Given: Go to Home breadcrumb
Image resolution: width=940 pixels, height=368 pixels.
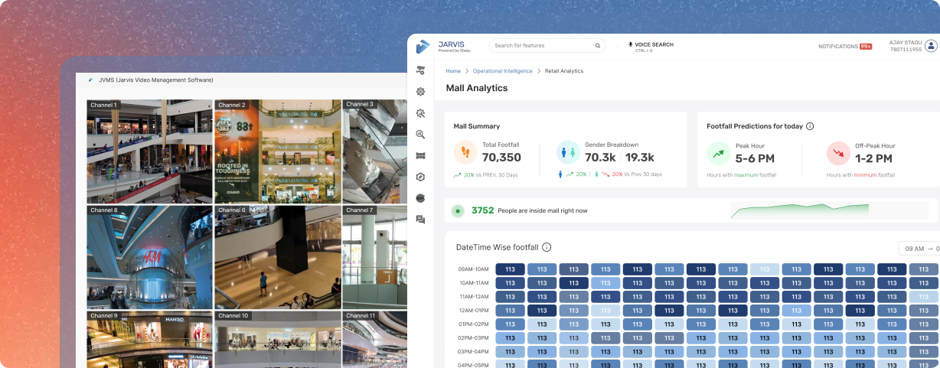Looking at the screenshot, I should (453, 71).
